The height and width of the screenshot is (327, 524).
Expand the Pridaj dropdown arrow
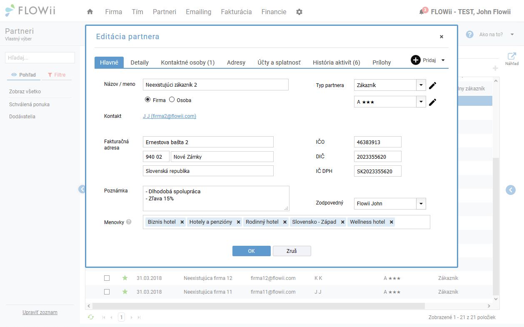(443, 60)
